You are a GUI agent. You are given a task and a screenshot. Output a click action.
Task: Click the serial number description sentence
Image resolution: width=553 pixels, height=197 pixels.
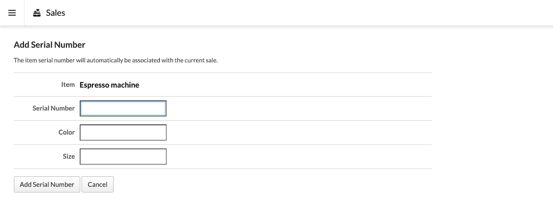pos(116,60)
